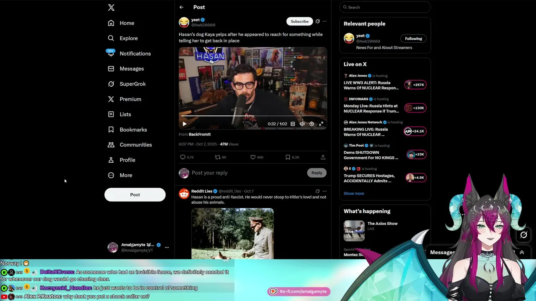
Task: Click the white Post button in sidebar
Action: 135,194
